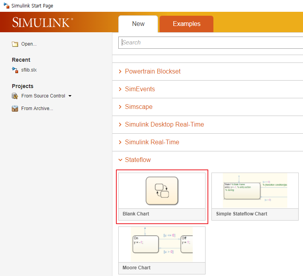Click the Moore Chart label
Screen dimensions: 303x276
[136, 268]
